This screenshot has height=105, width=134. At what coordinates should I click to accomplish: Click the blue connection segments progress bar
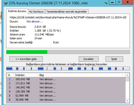(x=68, y=68)
